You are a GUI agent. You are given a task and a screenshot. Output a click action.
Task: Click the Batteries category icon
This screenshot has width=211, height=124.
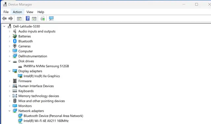[15, 36]
